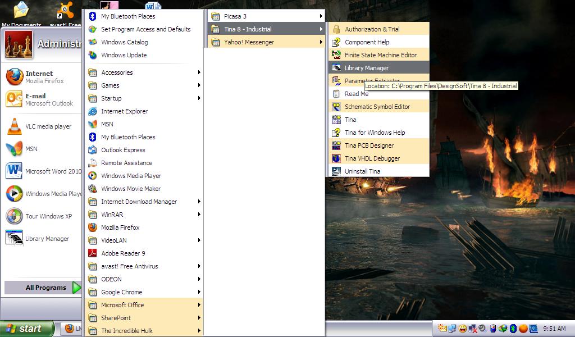Open Microsoft Word 2010 pinned icon

[14, 171]
